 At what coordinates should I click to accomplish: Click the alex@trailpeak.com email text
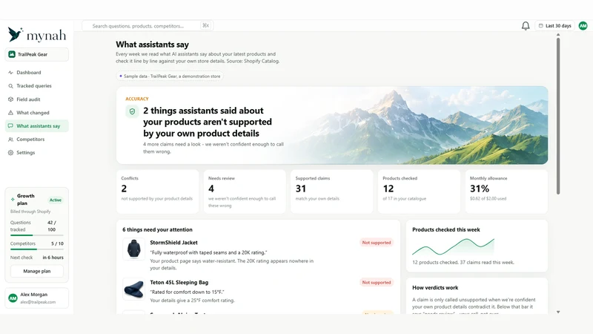tap(38, 302)
